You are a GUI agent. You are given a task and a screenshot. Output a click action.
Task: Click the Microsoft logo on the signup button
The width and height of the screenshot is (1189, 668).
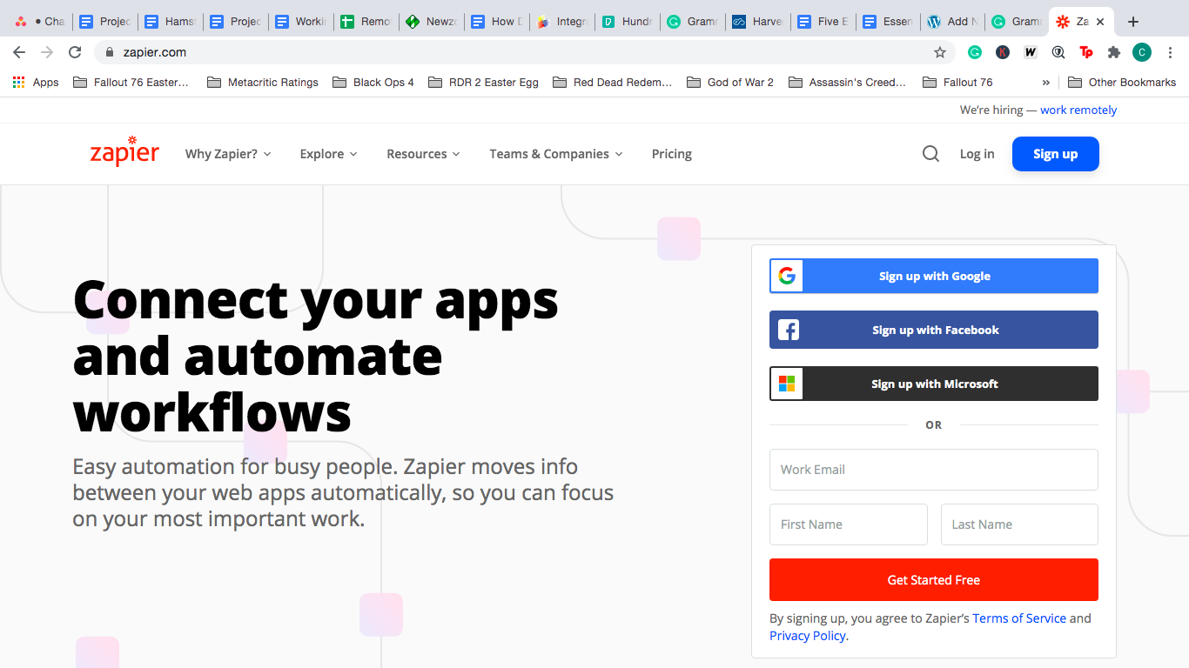tap(787, 384)
